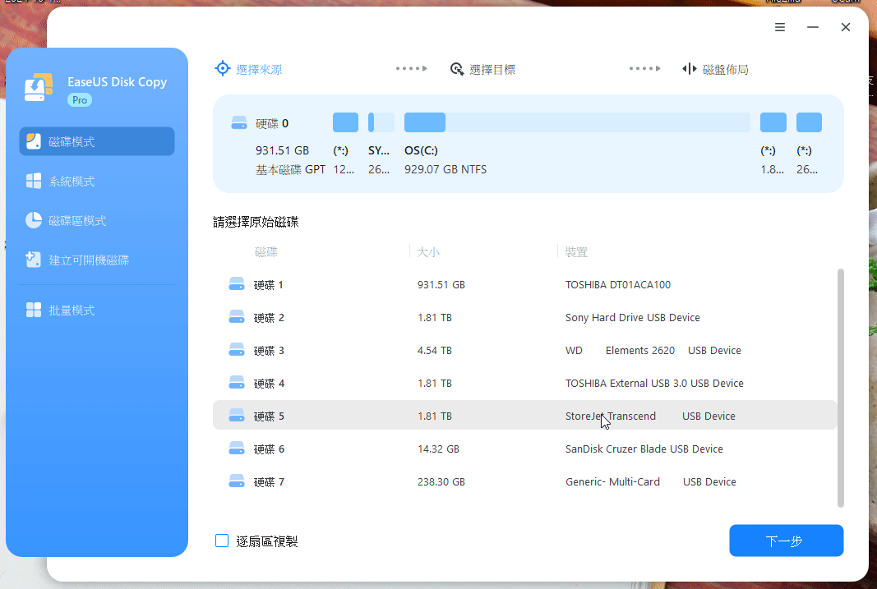Viewport: 877px width, 589px height.
Task: Choose the WD Elements 2620 USB Device
Action: click(653, 351)
